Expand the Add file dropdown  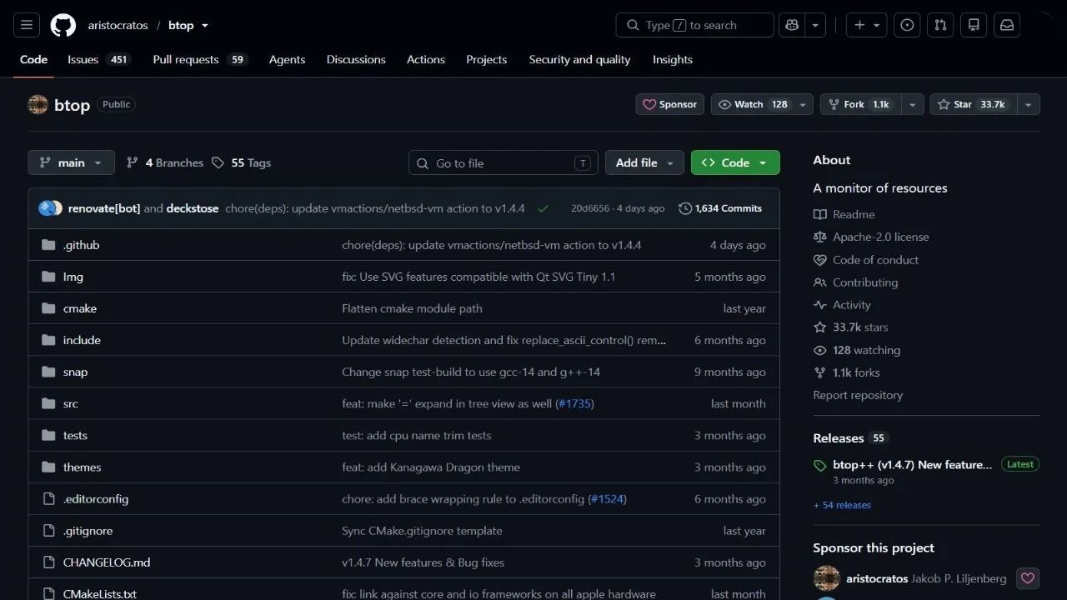click(644, 162)
